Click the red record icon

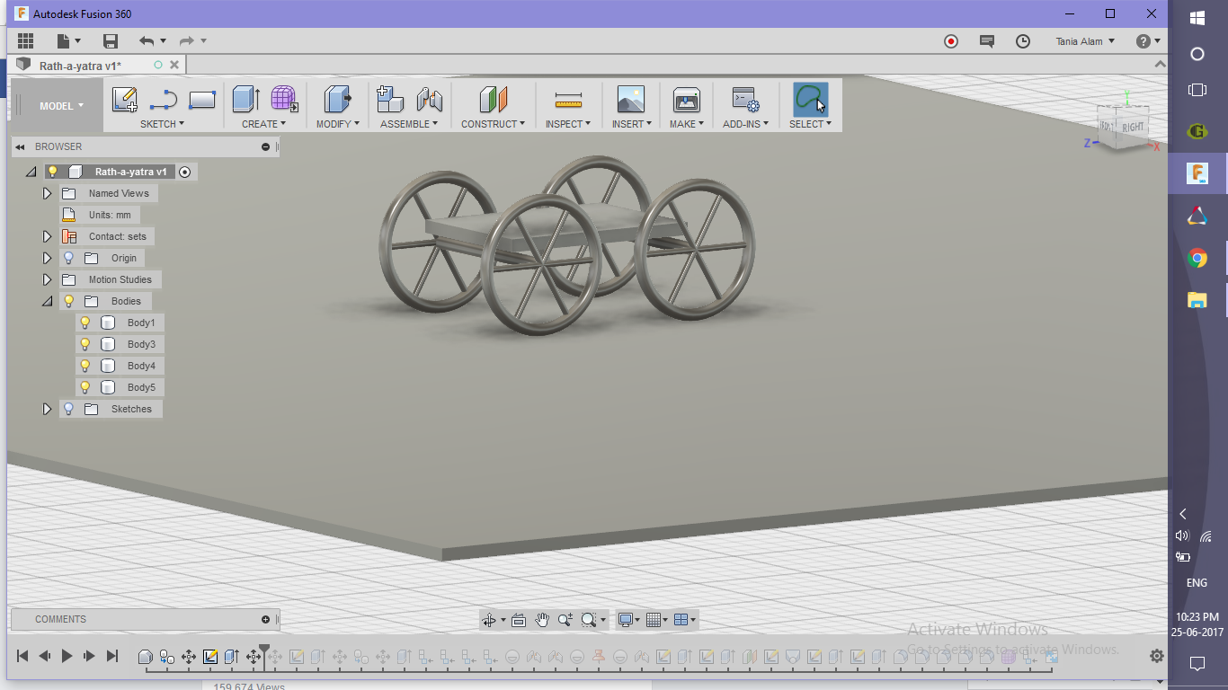(x=951, y=41)
